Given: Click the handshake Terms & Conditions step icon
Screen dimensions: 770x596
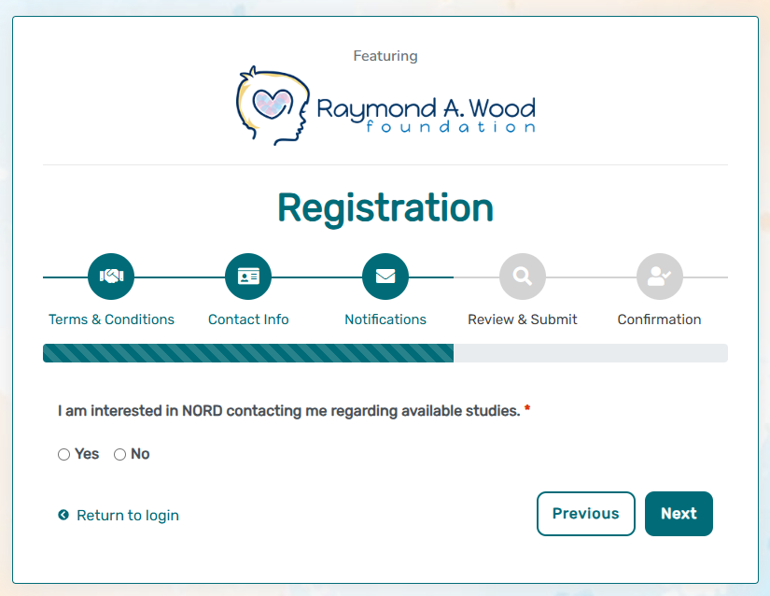Looking at the screenshot, I should [x=111, y=277].
